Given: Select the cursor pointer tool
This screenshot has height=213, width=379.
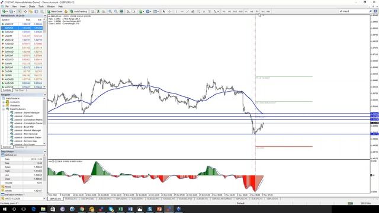Looking at the screenshot, I should pyautogui.click(x=164, y=11).
